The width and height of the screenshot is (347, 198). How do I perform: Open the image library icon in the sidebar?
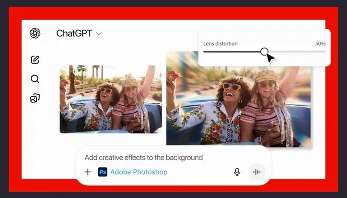pyautogui.click(x=35, y=98)
